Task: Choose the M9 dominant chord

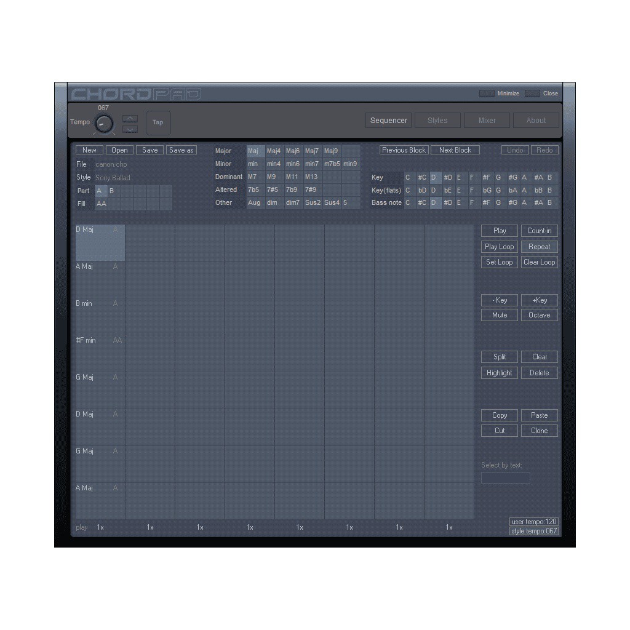Action: [x=274, y=177]
